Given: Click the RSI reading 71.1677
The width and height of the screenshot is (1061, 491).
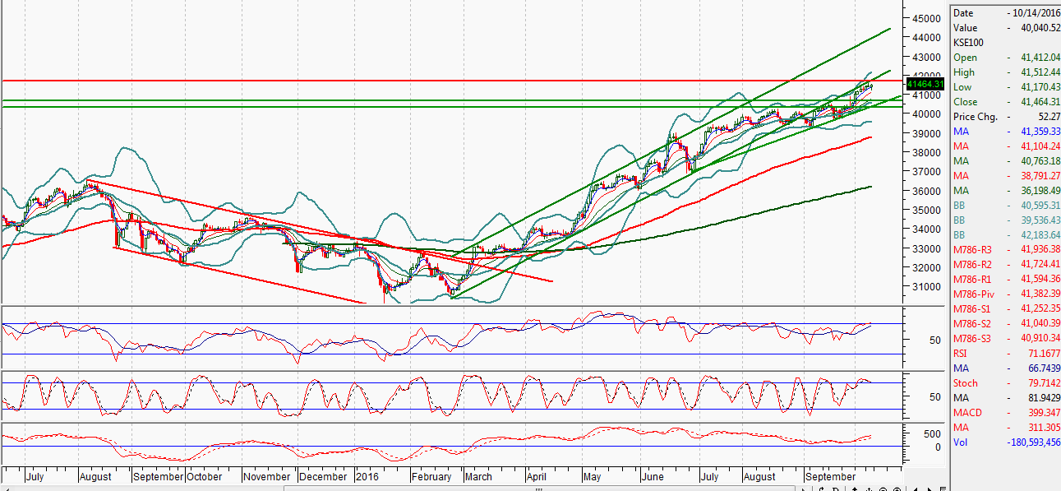Looking at the screenshot, I should (1042, 354).
